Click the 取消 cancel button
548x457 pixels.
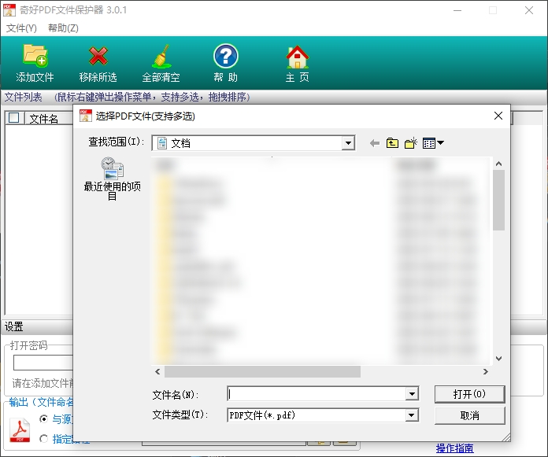tap(470, 415)
